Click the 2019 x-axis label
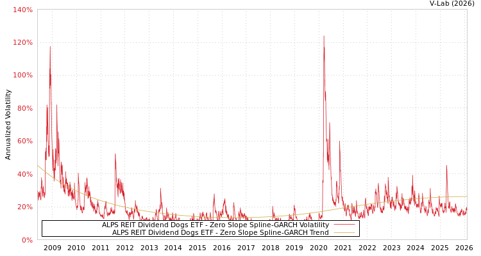This screenshot has width=481, height=256. pos(294,248)
